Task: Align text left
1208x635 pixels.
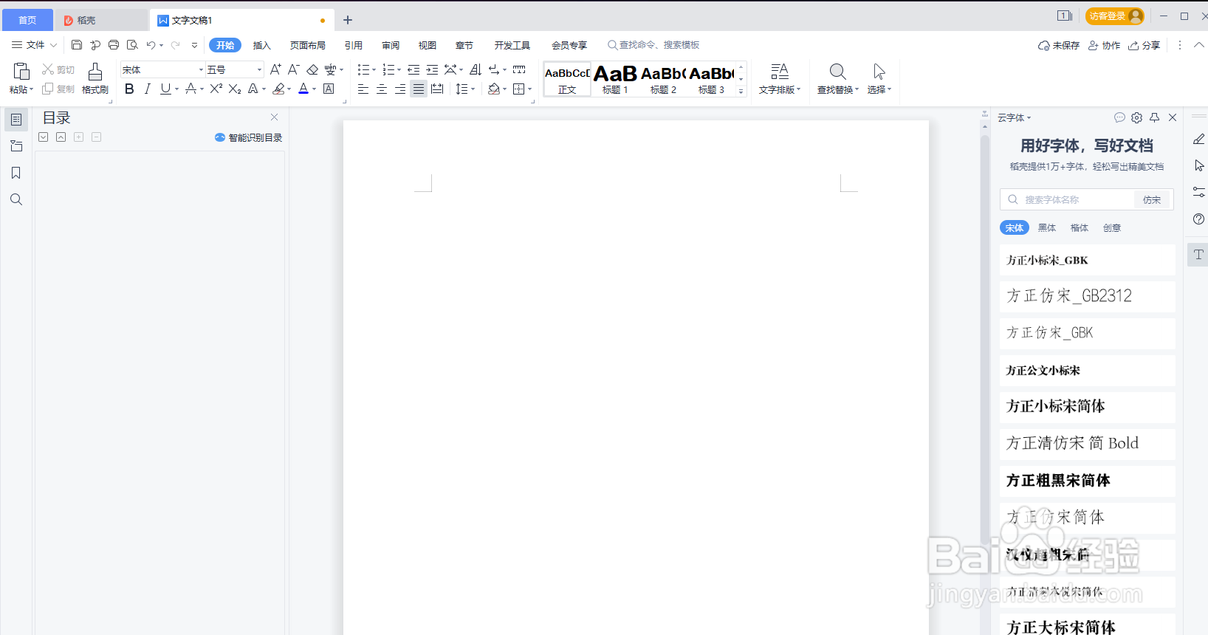Action: click(x=363, y=89)
